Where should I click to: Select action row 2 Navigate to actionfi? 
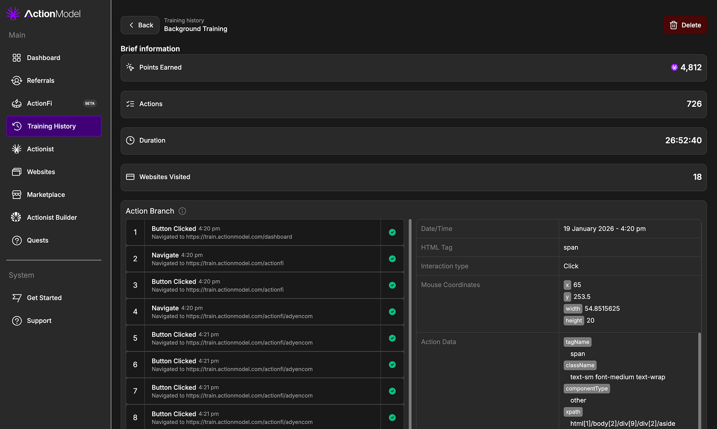pyautogui.click(x=265, y=259)
